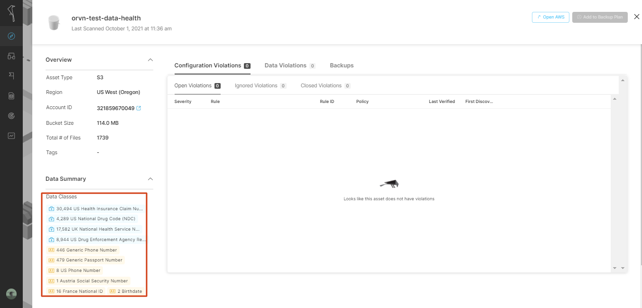Viewport: 642px width, 308px height.
Task: Sort by the First Discovered column header
Action: 479,102
